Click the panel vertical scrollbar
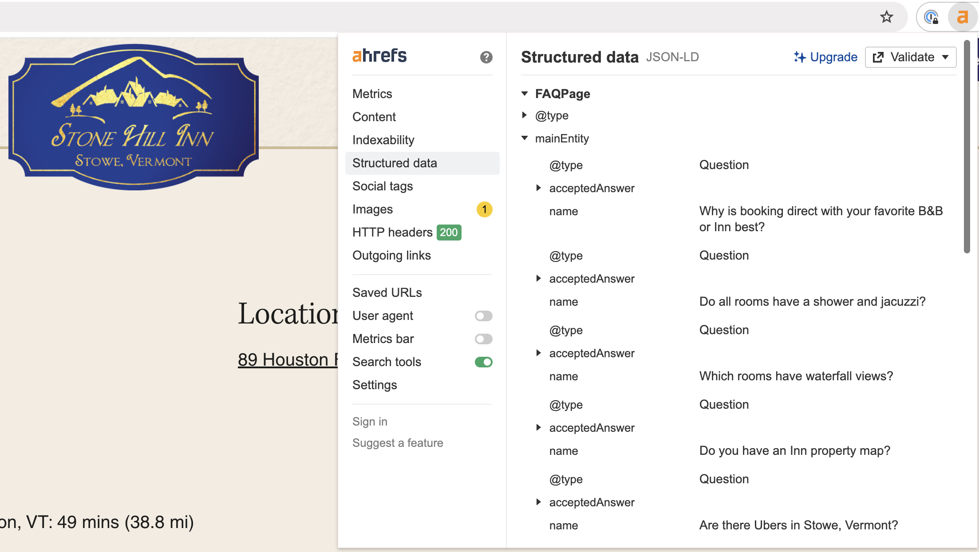Image resolution: width=979 pixels, height=552 pixels. (967, 146)
